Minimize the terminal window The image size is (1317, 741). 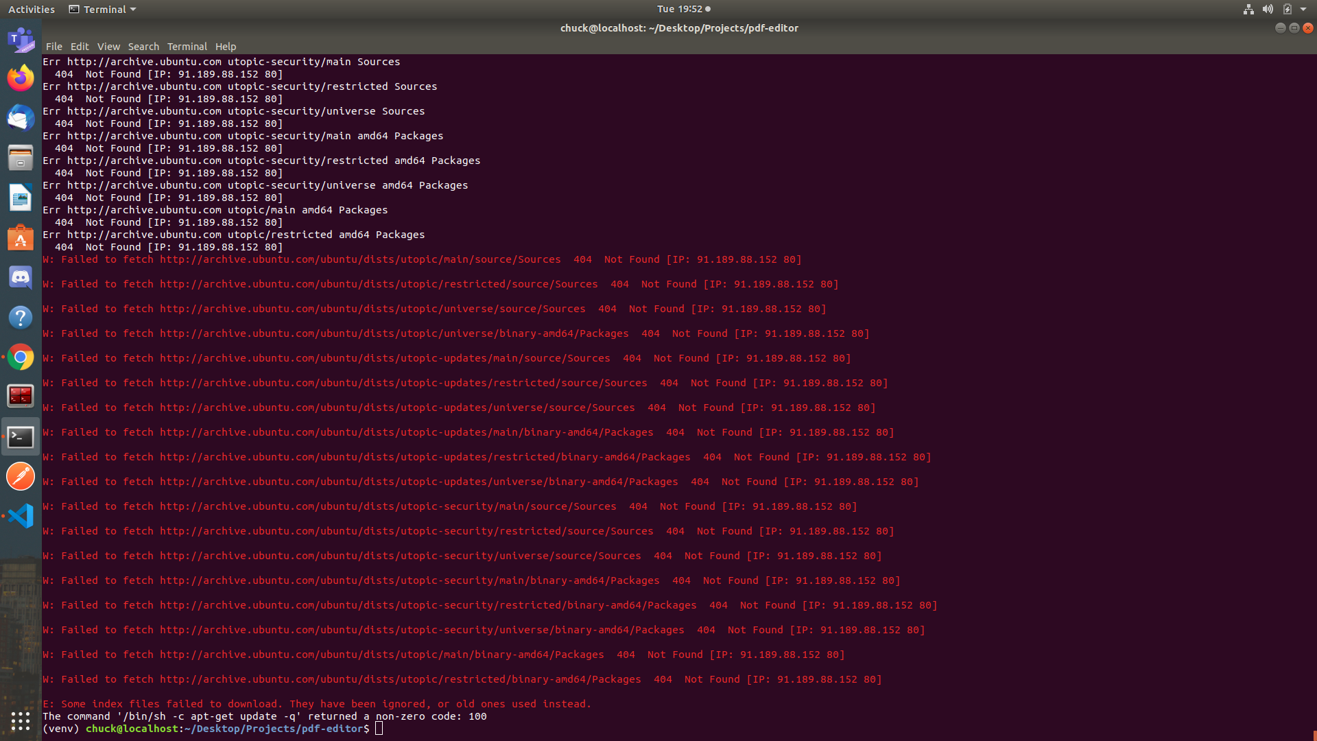[1280, 28]
